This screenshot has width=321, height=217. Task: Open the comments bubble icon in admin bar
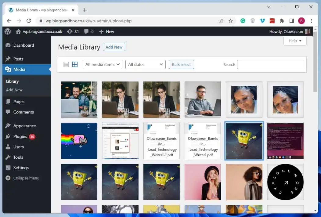point(89,31)
